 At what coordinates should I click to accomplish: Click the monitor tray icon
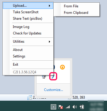coord(44,77)
